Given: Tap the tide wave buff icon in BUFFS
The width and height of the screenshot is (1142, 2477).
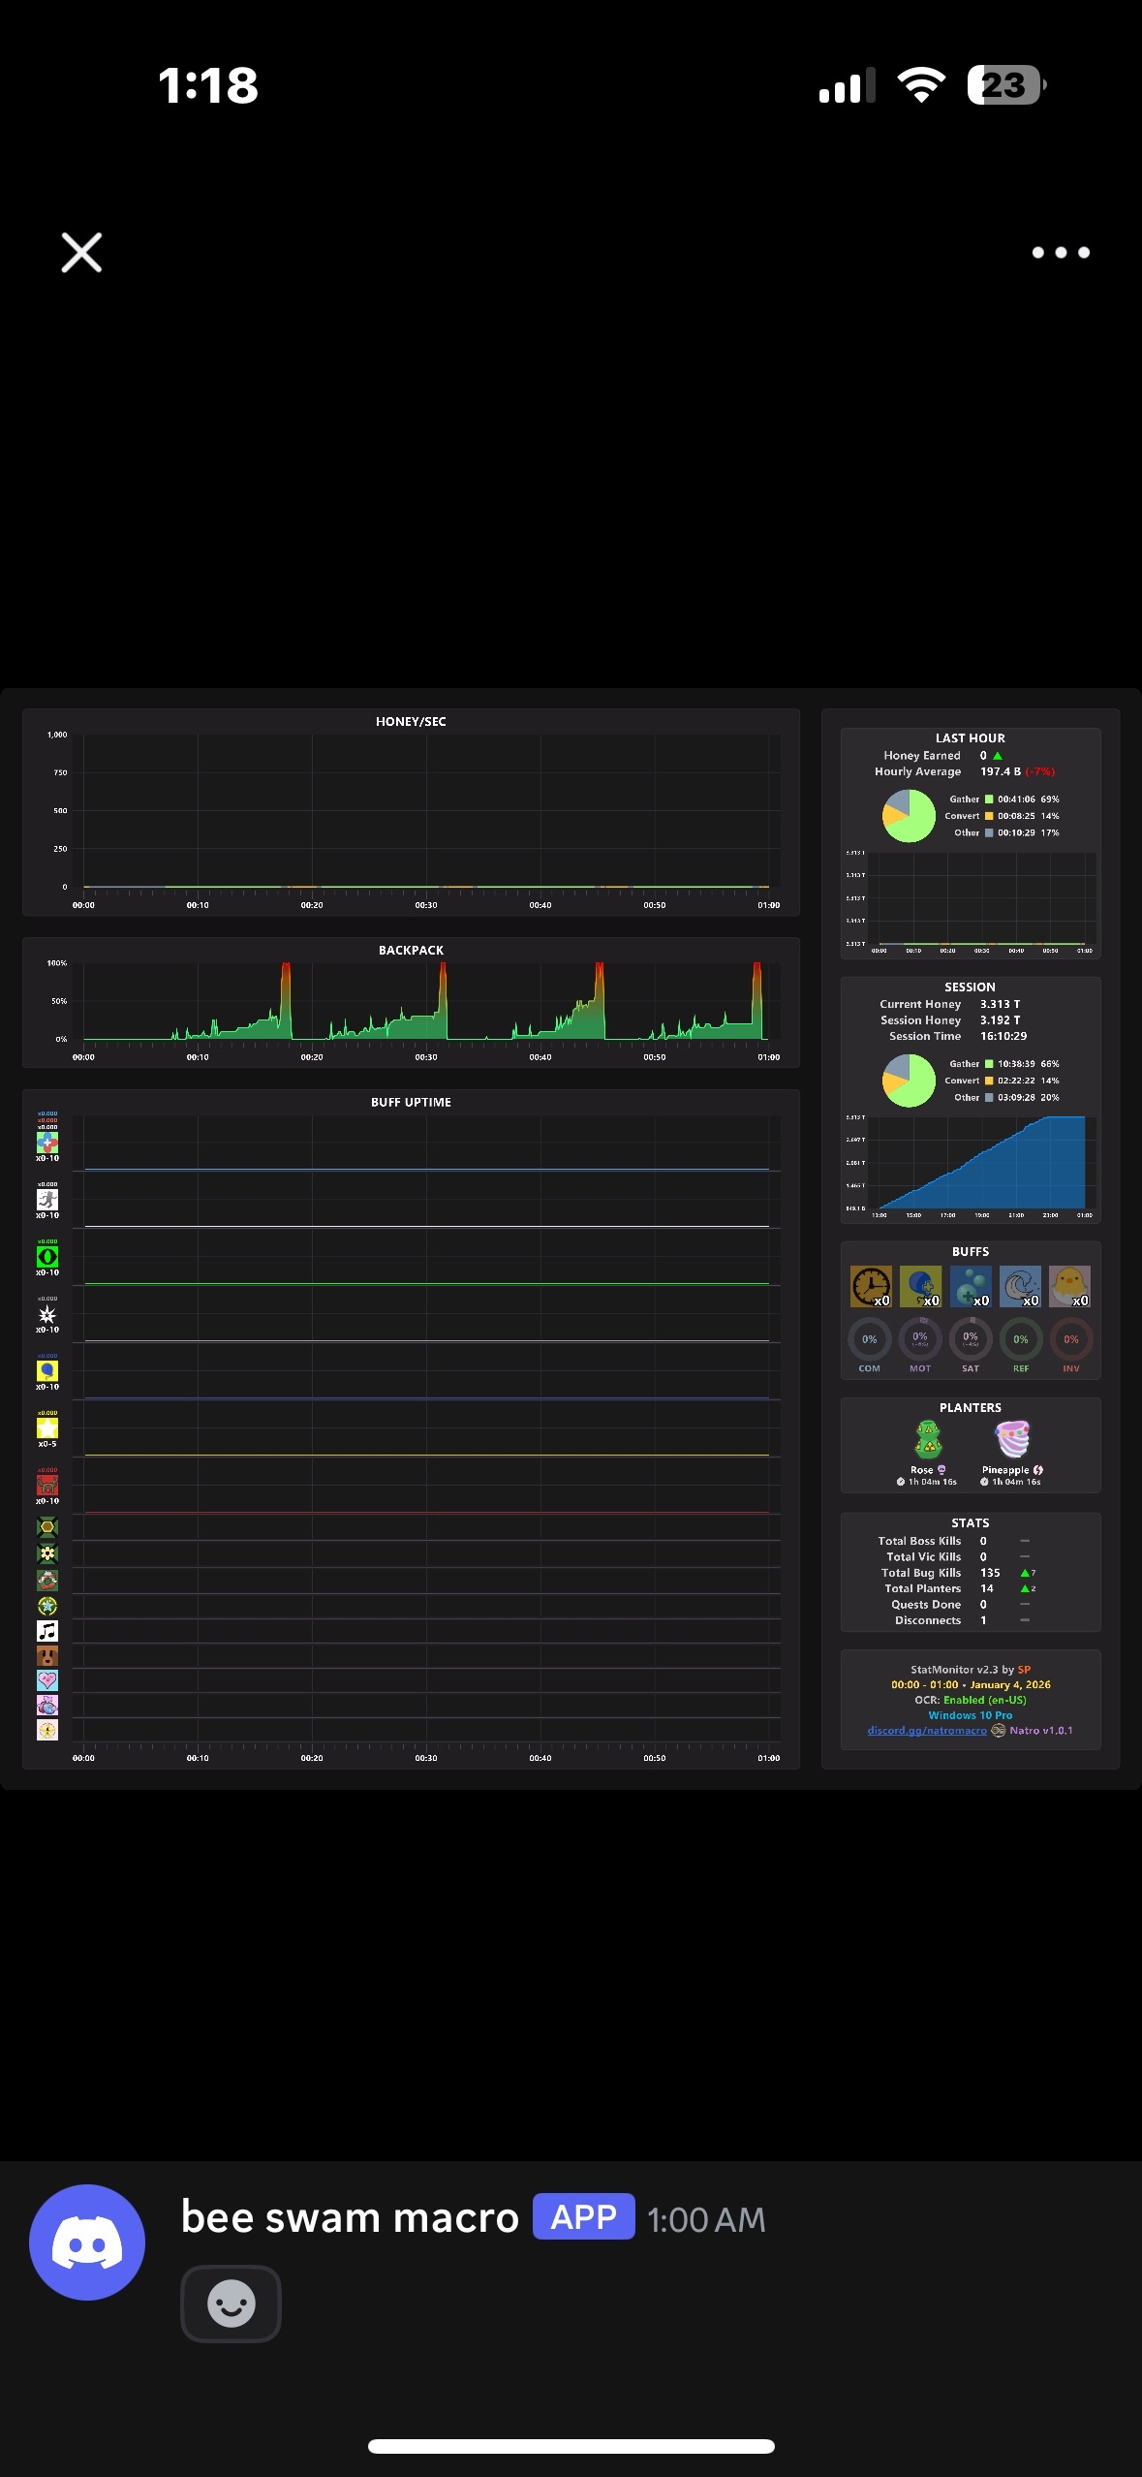Looking at the screenshot, I should [x=1020, y=1287].
